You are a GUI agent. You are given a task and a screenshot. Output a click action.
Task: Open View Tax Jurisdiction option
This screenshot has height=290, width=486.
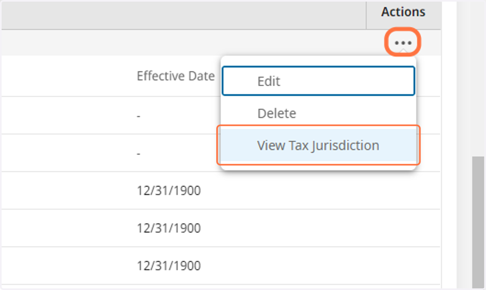tap(318, 146)
